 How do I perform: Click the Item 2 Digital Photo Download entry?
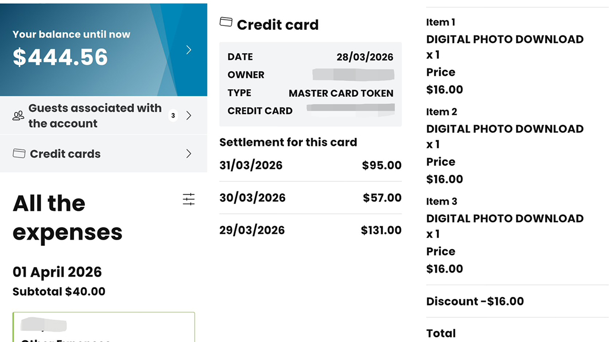coord(504,129)
